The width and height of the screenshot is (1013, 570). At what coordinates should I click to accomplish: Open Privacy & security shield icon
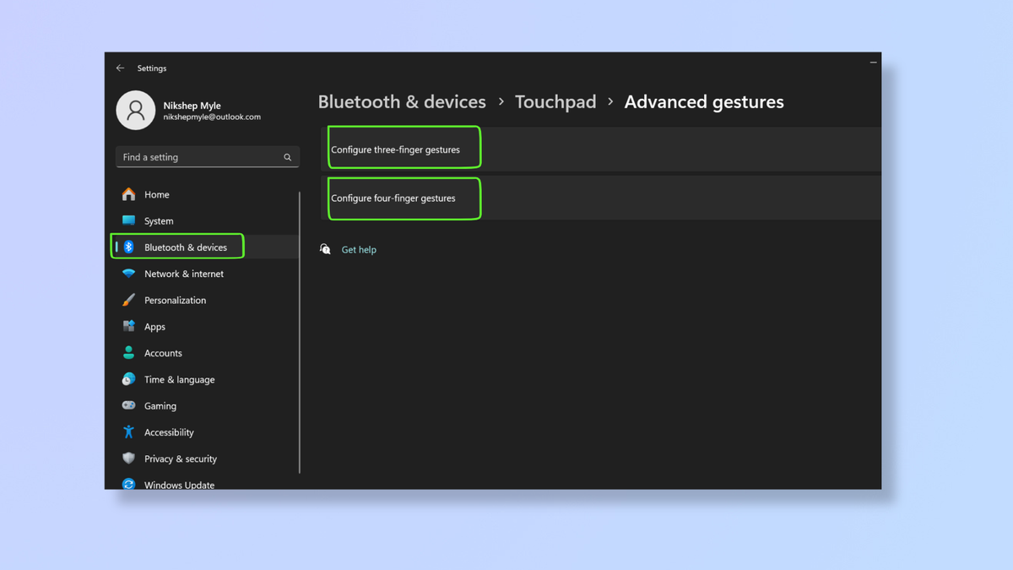[129, 459]
